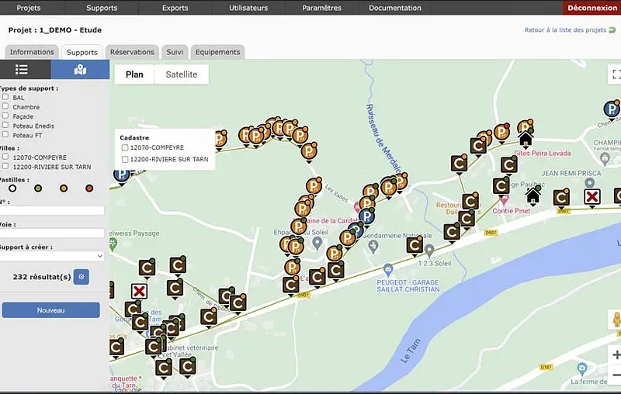Enable the BAL support type filter
The height and width of the screenshot is (394, 621).
pyautogui.click(x=5, y=96)
